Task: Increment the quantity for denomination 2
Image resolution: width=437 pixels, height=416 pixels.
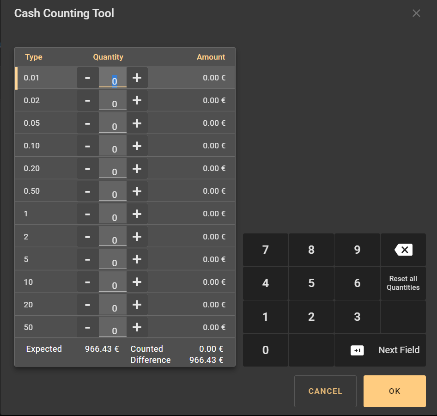Action: (x=137, y=237)
